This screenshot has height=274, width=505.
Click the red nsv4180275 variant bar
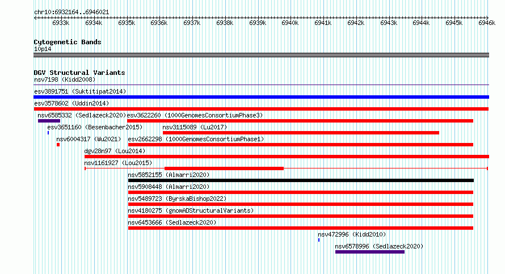(301, 216)
